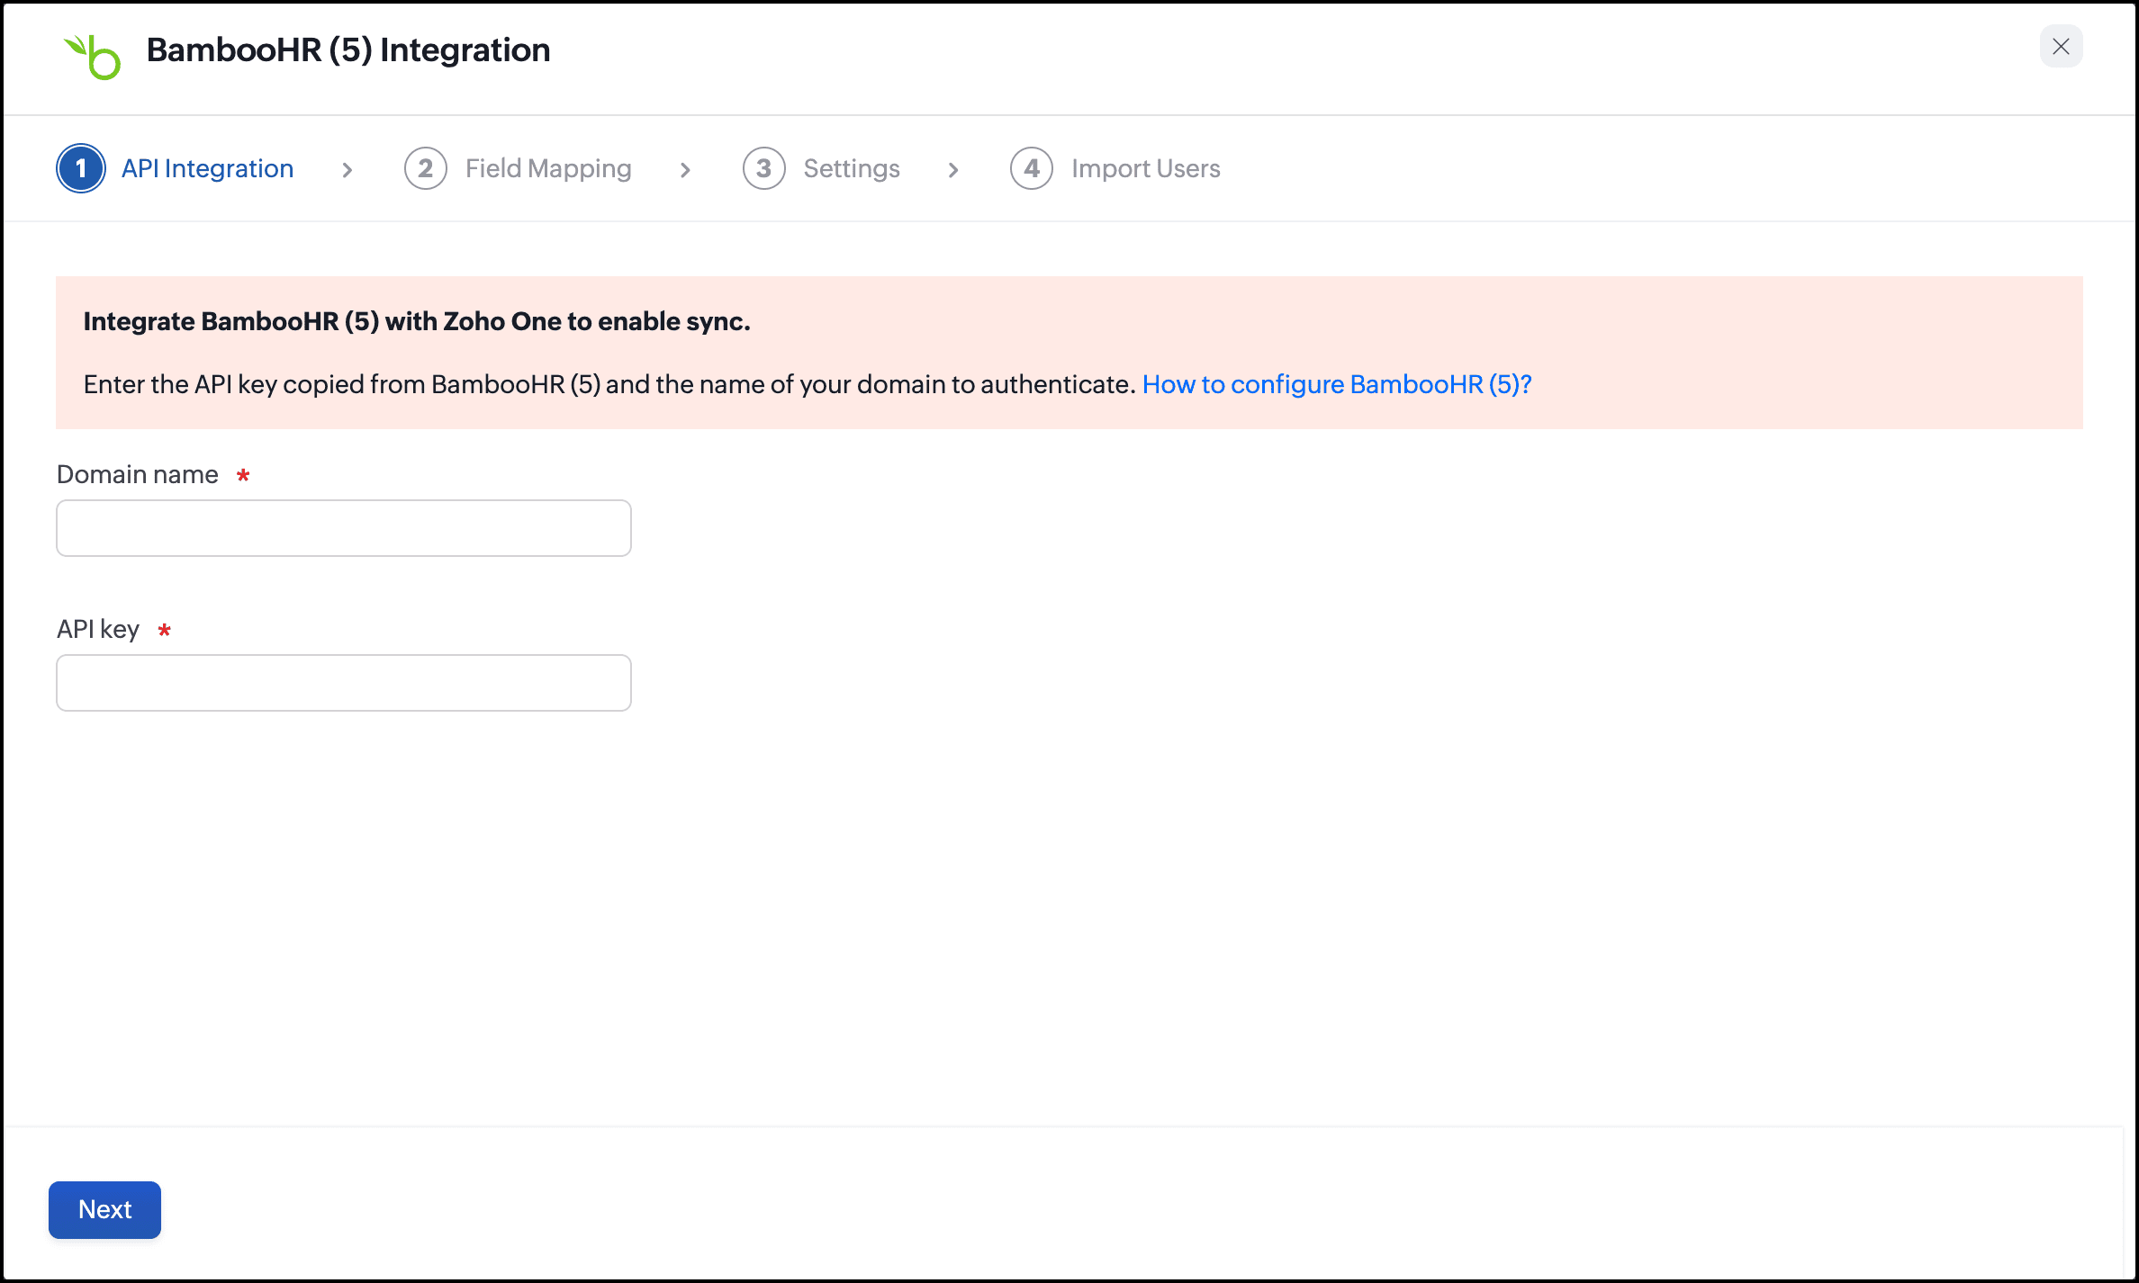Click chevron after API Integration
The height and width of the screenshot is (1283, 2139).
click(x=347, y=169)
